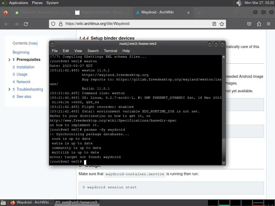
Task: Open the Extensions puzzle icon
Action: (259, 24)
